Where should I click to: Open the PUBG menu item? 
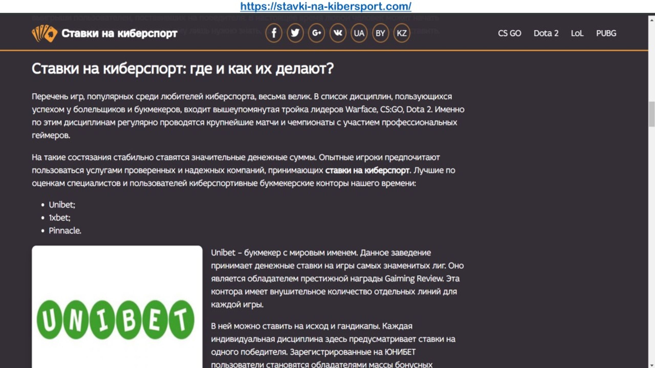606,33
